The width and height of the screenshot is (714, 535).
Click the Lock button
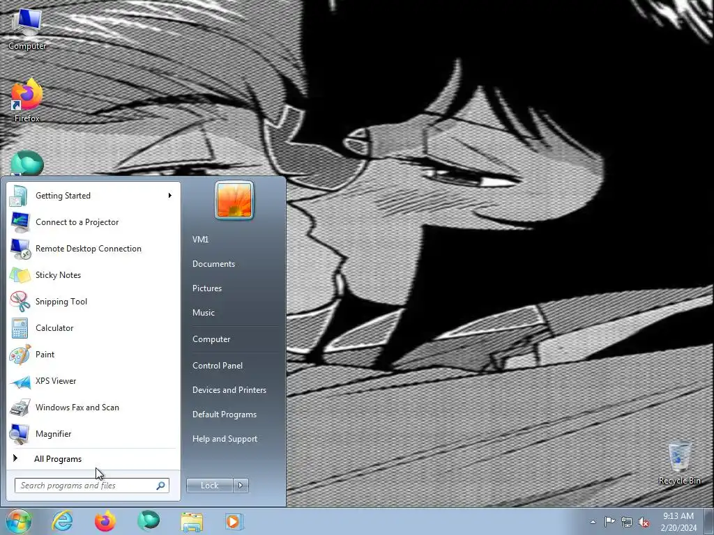(x=210, y=486)
